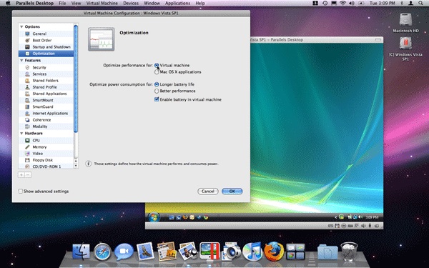Click Parallels status bar sound icon
429x268 pixels.
click(x=363, y=226)
